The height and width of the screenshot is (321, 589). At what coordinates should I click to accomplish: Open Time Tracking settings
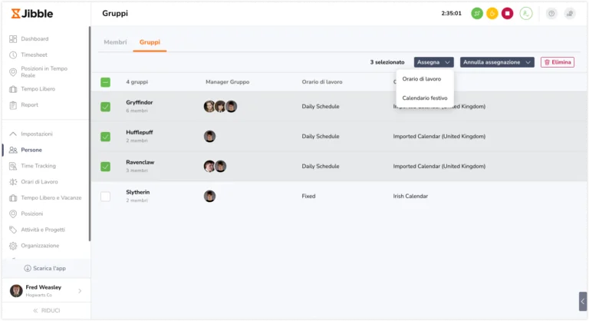coord(38,166)
